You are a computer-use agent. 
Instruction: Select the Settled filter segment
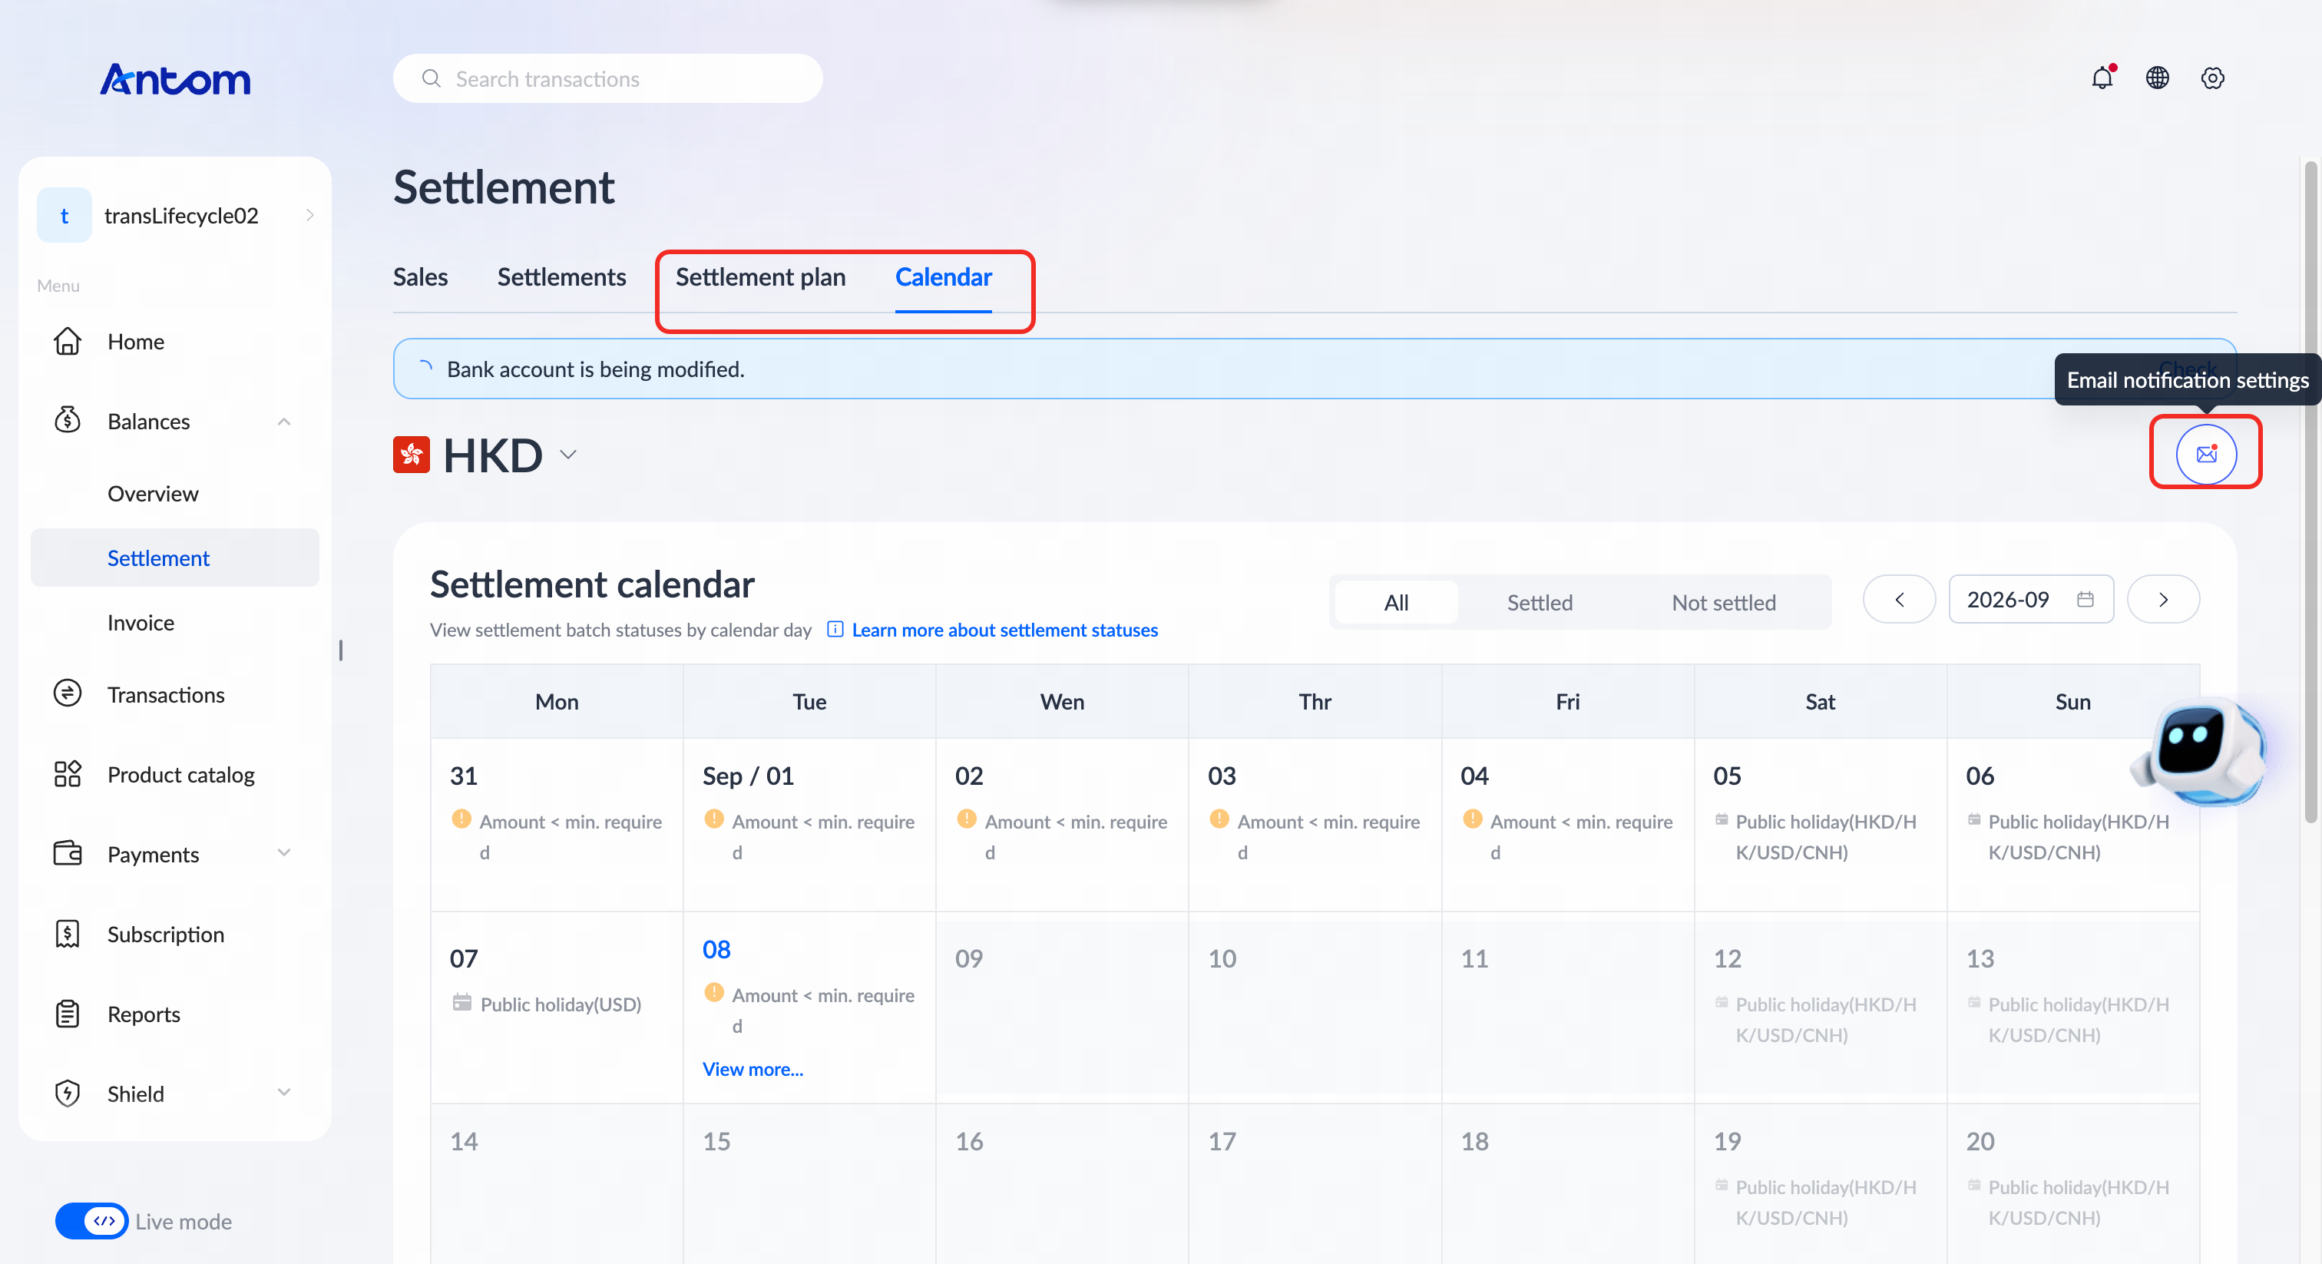1539,602
